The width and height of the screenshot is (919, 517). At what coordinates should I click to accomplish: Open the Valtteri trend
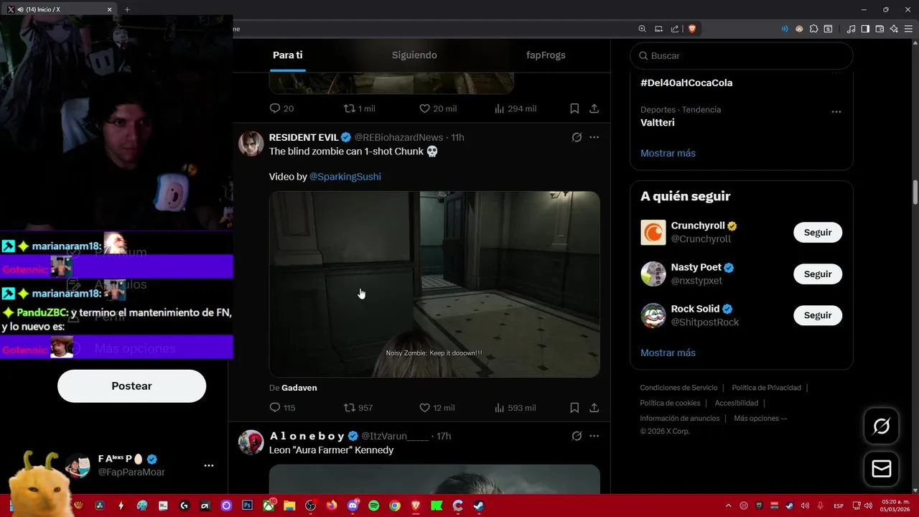[x=658, y=123]
